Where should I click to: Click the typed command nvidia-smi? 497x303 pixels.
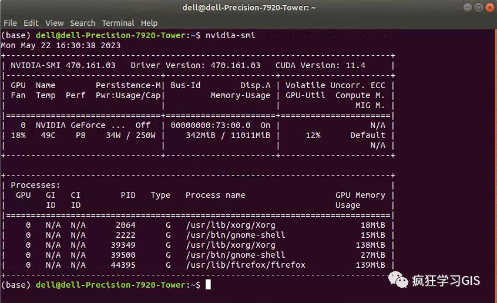click(230, 35)
